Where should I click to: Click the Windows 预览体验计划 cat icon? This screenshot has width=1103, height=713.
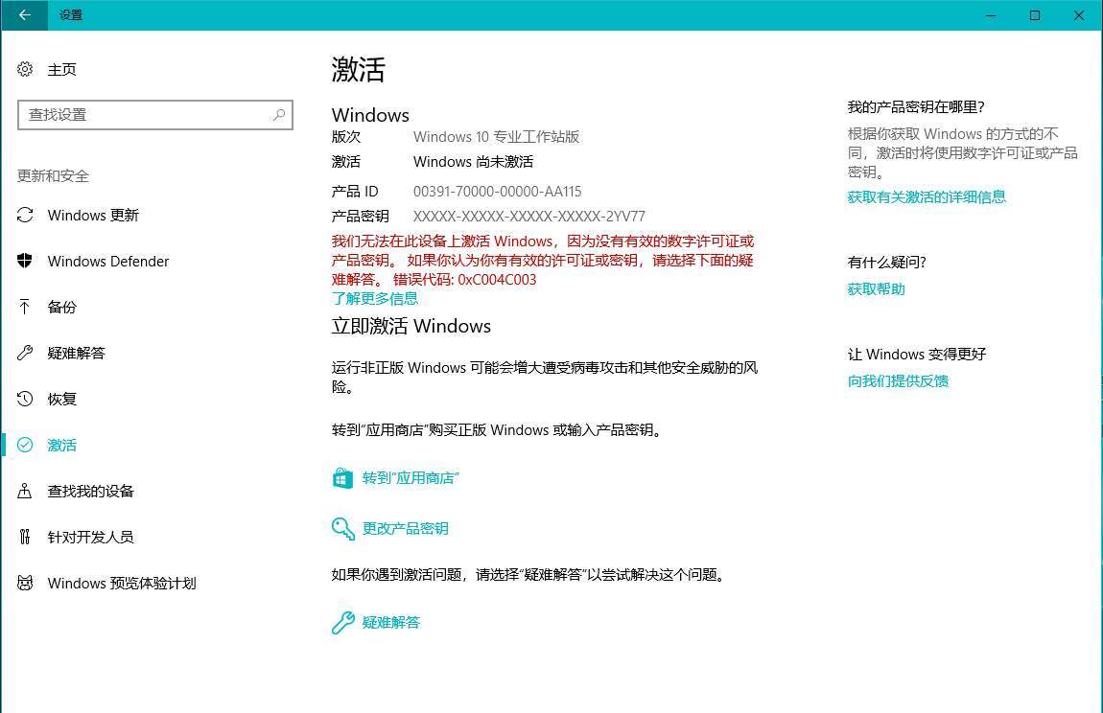tap(25, 583)
